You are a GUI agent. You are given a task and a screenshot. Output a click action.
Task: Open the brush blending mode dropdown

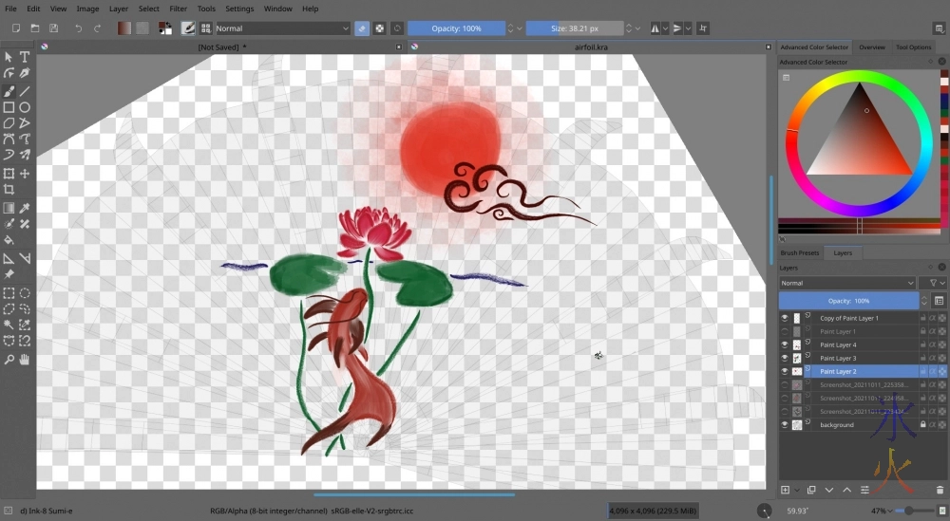[x=283, y=28]
